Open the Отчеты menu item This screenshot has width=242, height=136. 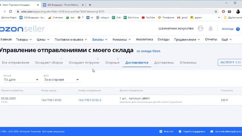pyautogui.click(x=211, y=39)
